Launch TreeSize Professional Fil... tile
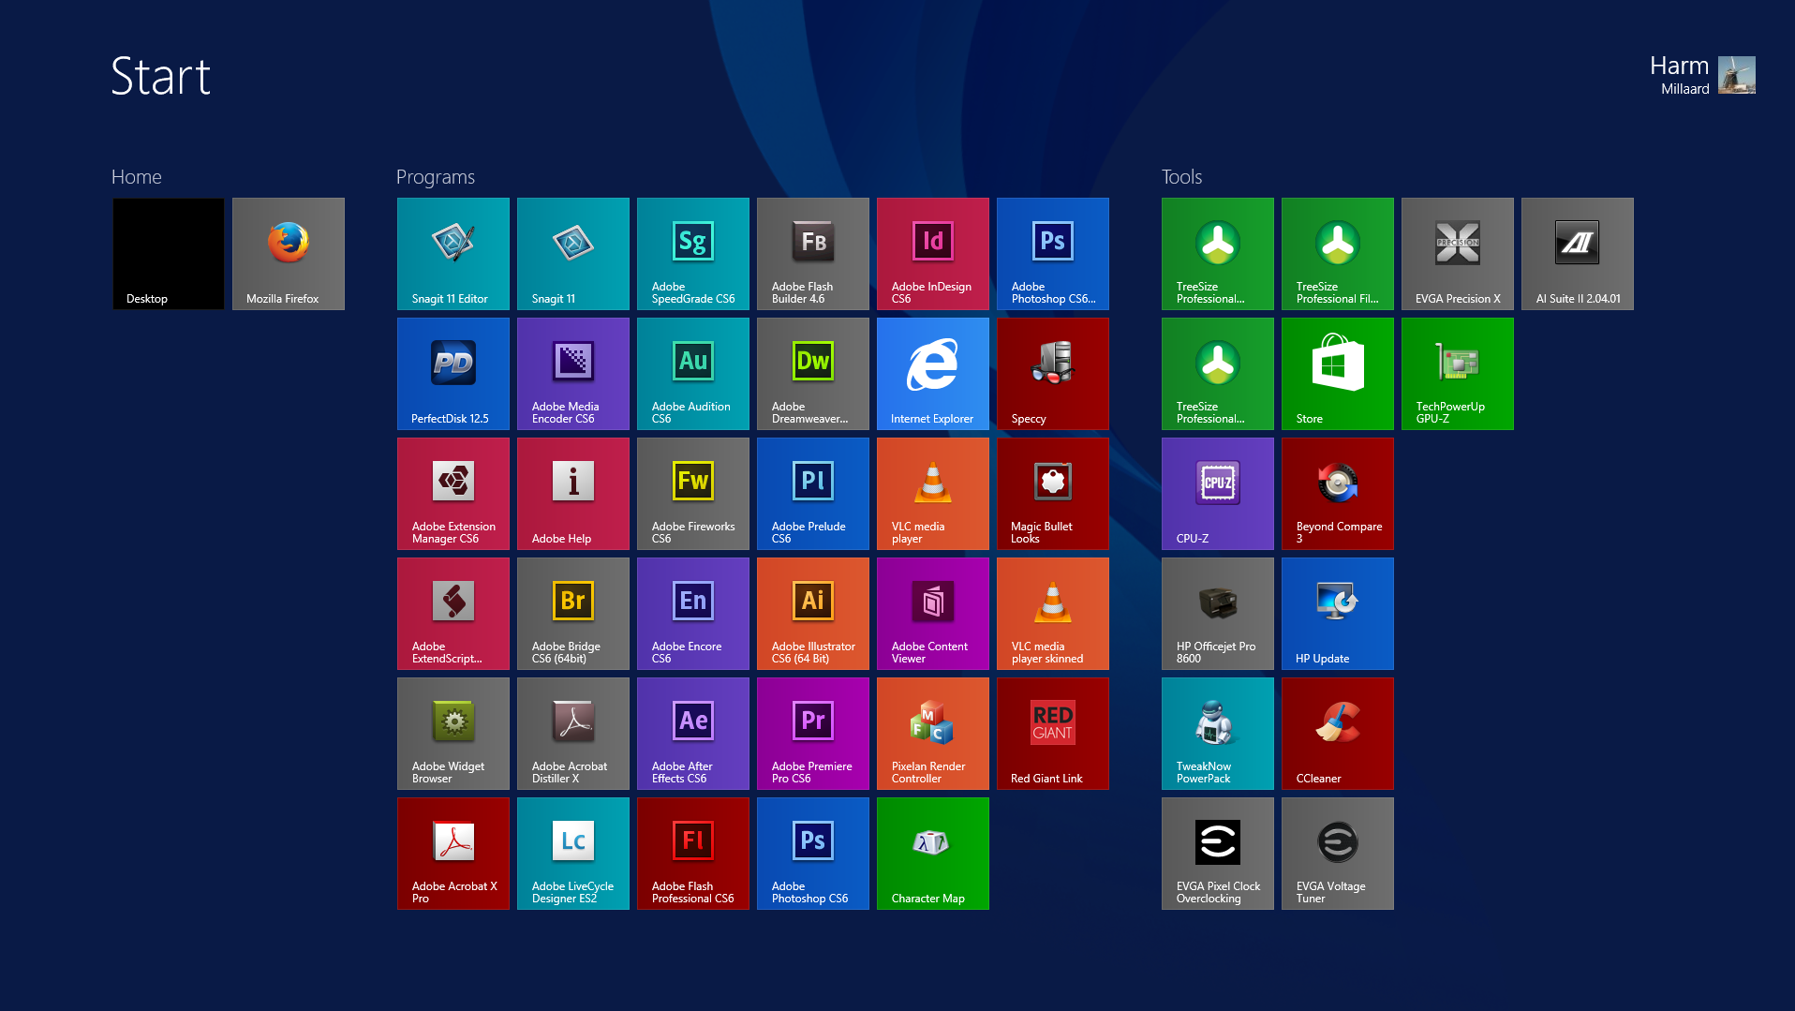Viewport: 1795px width, 1011px height. coord(1338,254)
